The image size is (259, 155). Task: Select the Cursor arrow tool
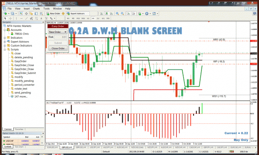click(x=5, y=18)
